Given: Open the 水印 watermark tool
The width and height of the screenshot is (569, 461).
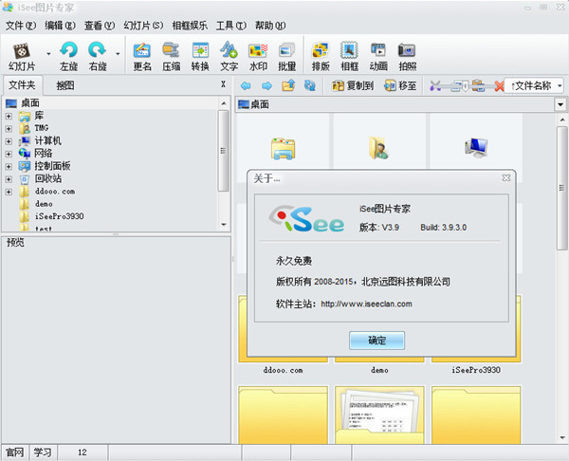Looking at the screenshot, I should (258, 55).
